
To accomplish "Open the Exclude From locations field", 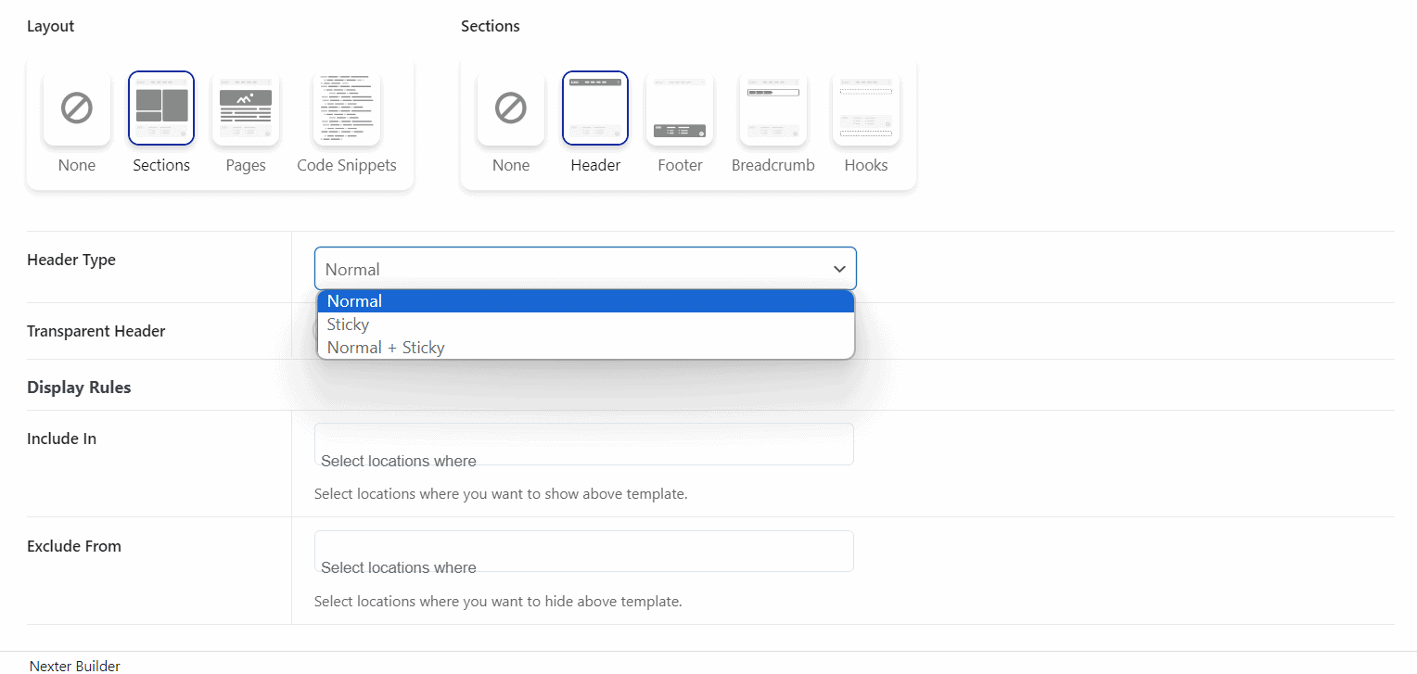I will click(x=584, y=551).
